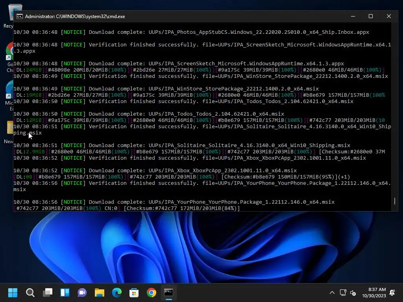The image size is (403, 302).
Task: Maximize the cmd.exe window
Action: tap(371, 16)
